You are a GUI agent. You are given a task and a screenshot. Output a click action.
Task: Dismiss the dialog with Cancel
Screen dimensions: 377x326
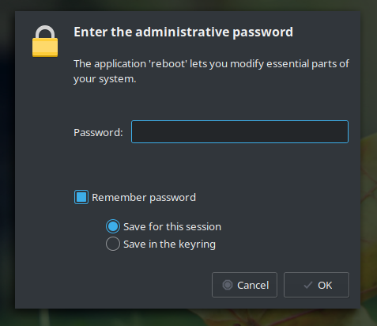click(x=244, y=285)
